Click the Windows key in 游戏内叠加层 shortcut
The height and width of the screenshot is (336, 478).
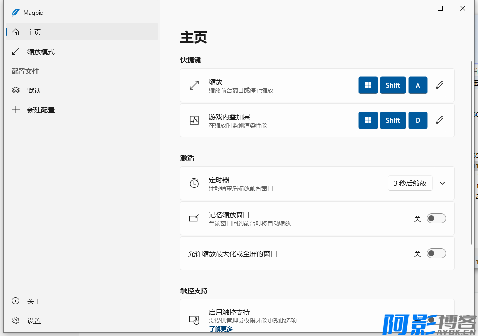click(x=368, y=120)
